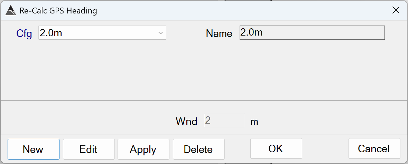Click the empty gap between OK and Cancel
408x164 pixels.
point(325,149)
